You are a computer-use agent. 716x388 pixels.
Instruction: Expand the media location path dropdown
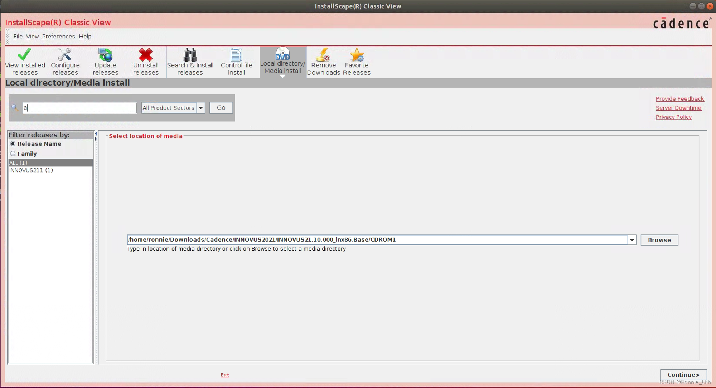click(632, 240)
